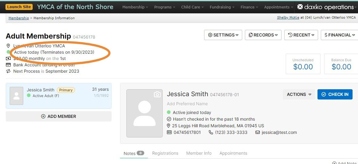This screenshot has height=164, width=358.
Task: Click the Next Process is September 2023 text
Action: [x=46, y=71]
